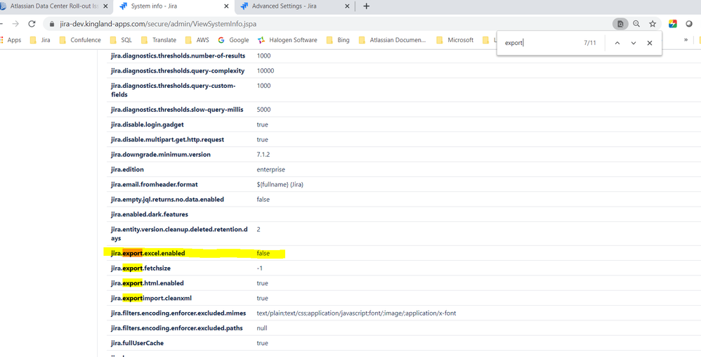Click the '10000' query-complexity value
This screenshot has width=701, height=357.
(x=266, y=71)
